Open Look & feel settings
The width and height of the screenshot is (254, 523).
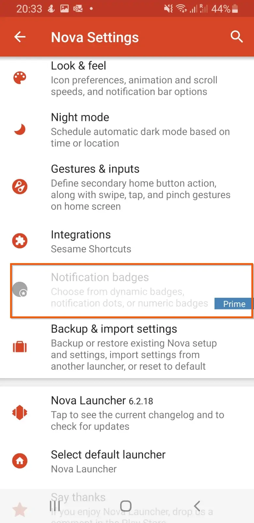tap(127, 78)
